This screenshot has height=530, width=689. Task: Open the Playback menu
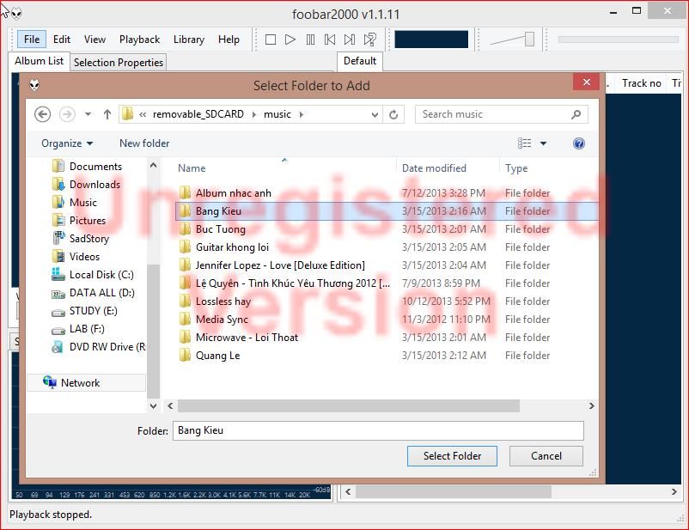coord(139,40)
